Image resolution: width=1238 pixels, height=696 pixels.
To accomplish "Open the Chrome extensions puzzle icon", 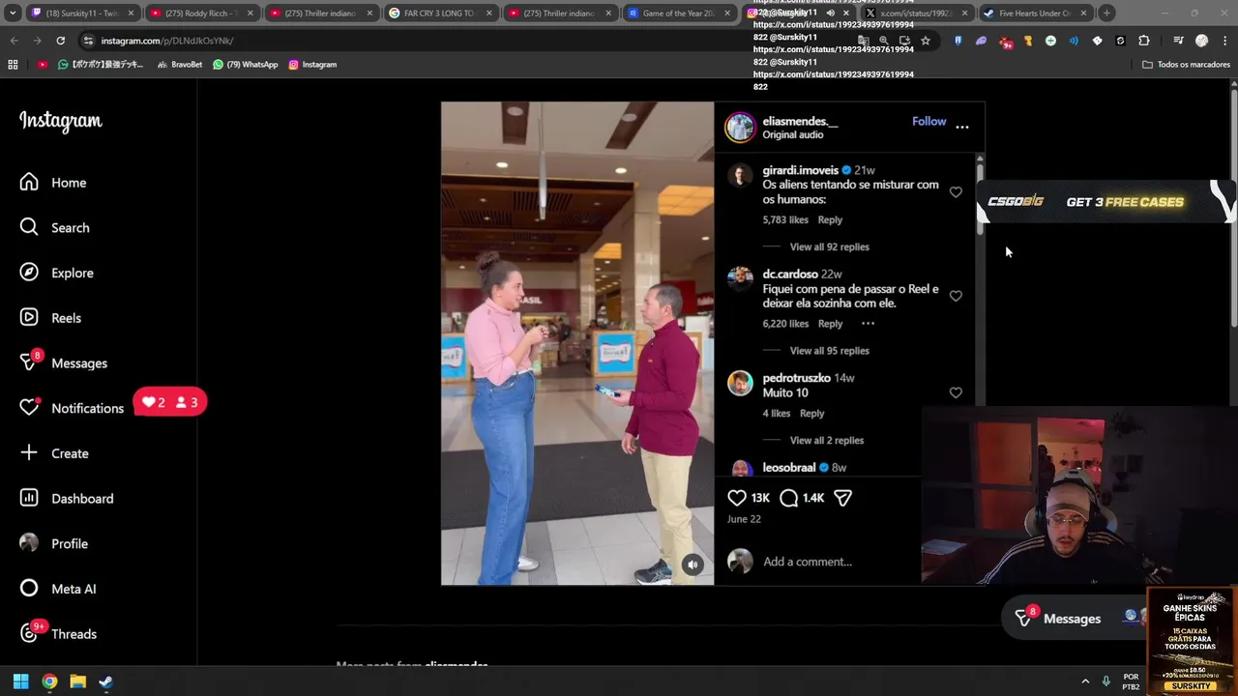I will point(1144,41).
